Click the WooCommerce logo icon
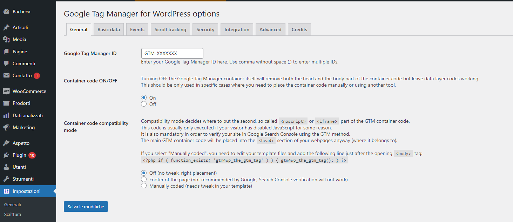The image size is (513, 222). point(6,91)
